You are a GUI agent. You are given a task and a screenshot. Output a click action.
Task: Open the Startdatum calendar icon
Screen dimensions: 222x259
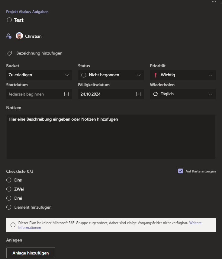(x=66, y=94)
